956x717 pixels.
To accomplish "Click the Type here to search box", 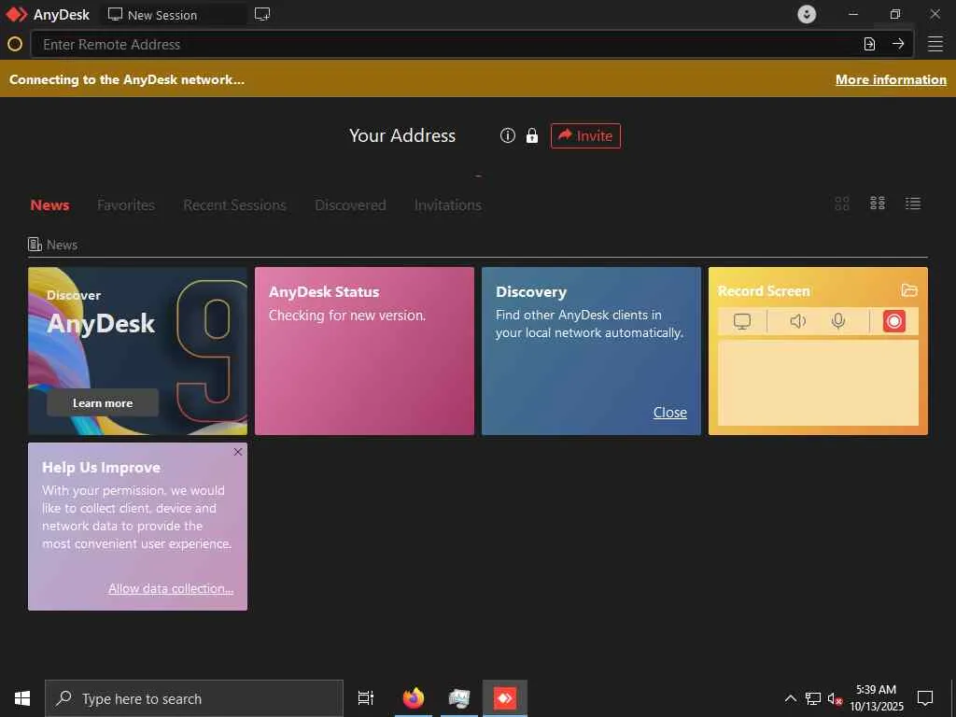I will coord(194,698).
